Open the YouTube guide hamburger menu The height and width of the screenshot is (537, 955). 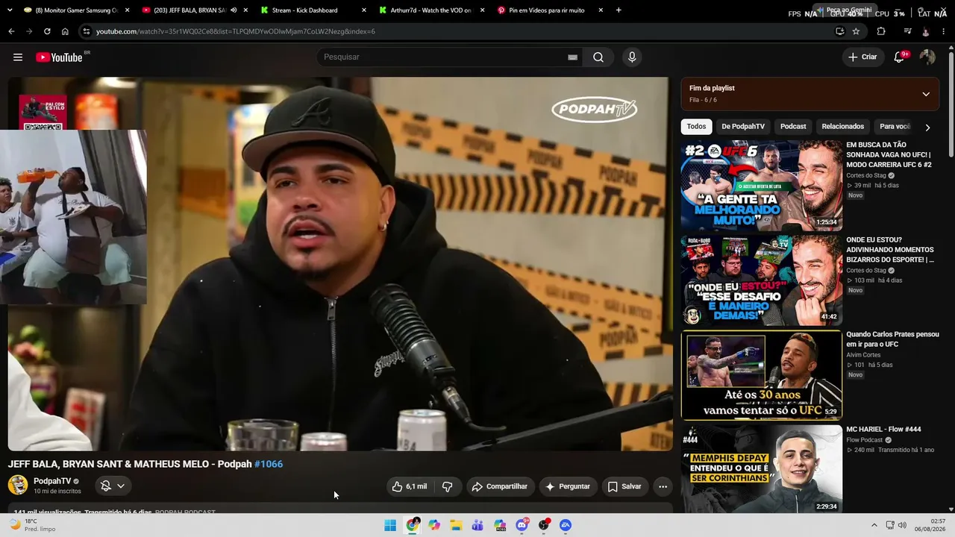tap(18, 57)
